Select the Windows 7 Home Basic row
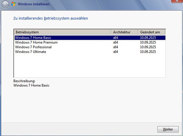This screenshot has height=136, width=183. [x=90, y=38]
